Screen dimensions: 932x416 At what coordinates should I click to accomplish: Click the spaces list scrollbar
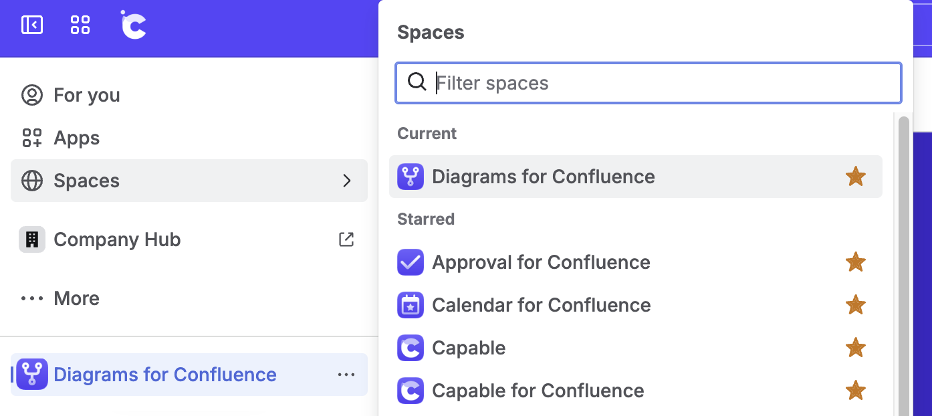(x=903, y=268)
